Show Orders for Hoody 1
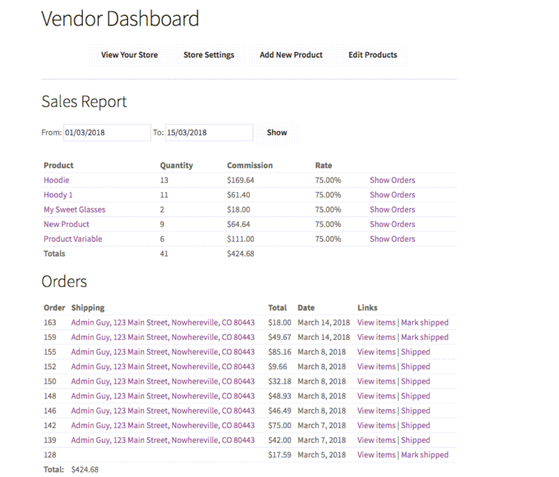Screen dimensions: 559x477 tap(392, 194)
